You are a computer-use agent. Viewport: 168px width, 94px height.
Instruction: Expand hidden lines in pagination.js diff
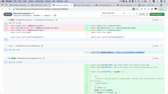tap(6, 62)
